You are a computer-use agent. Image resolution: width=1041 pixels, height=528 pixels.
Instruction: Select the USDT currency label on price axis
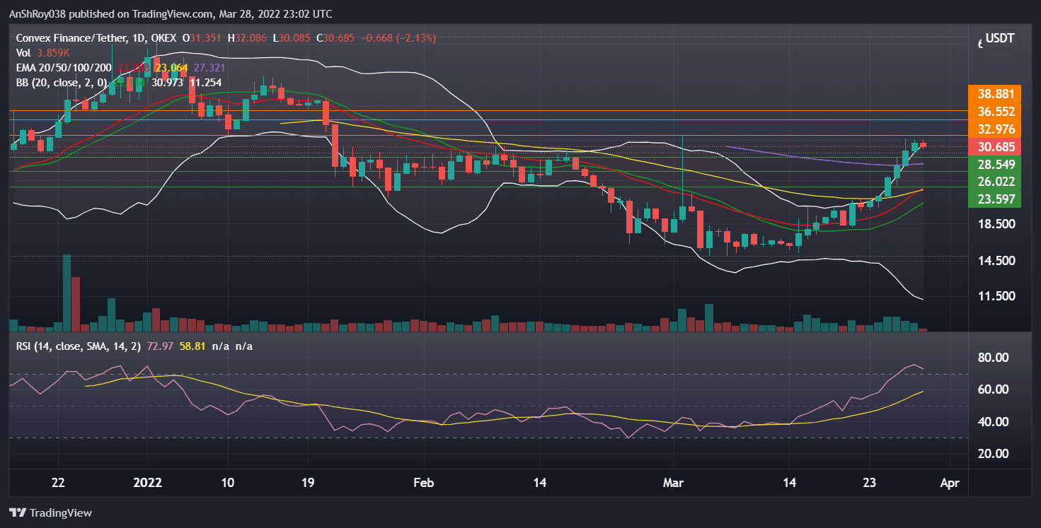(x=999, y=38)
